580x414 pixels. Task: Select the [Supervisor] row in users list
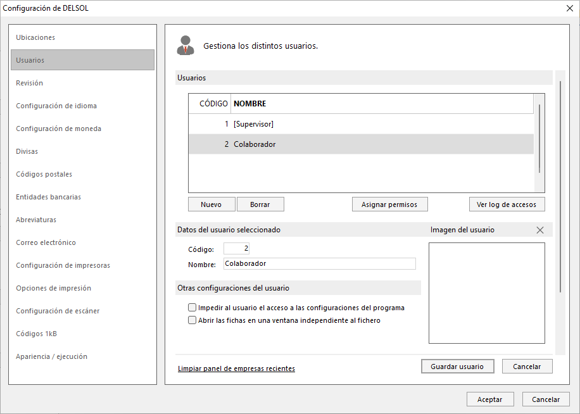[362, 124]
